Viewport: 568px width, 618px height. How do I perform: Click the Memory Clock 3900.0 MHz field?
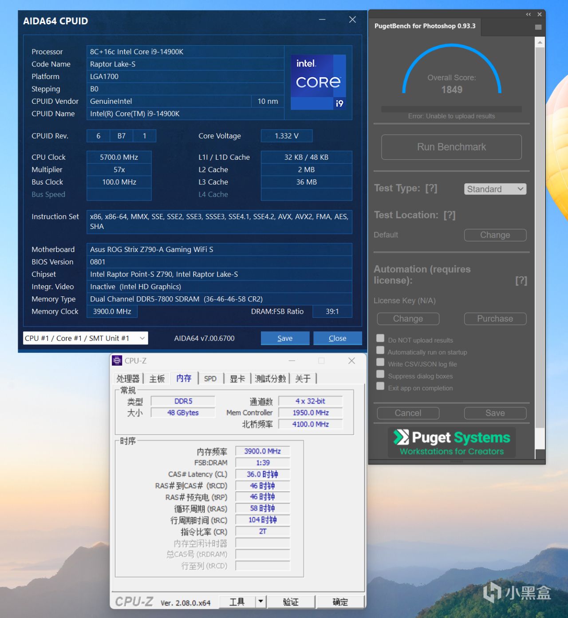click(112, 311)
